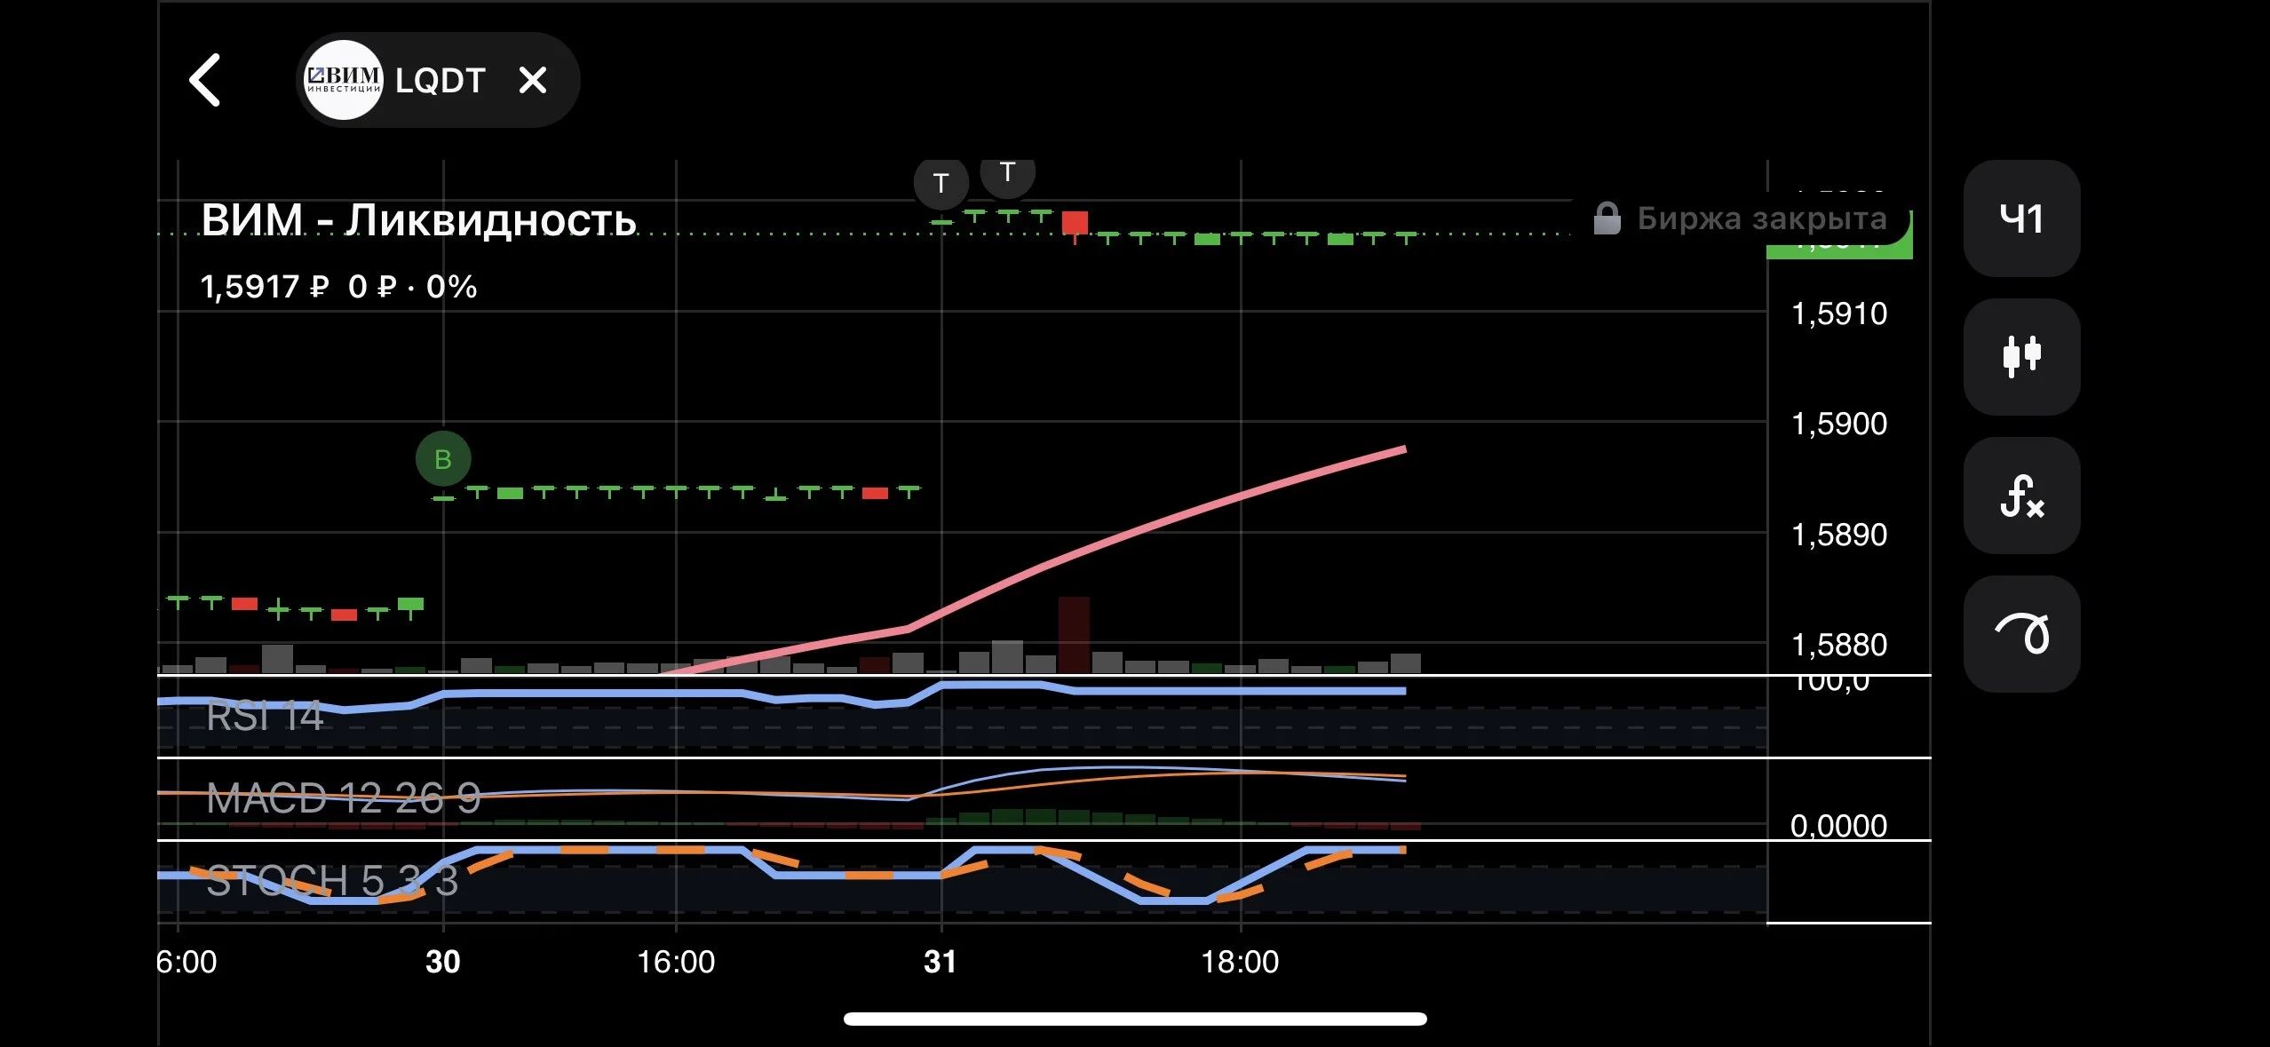Tap the 0 ₽ · 0% change value
The image size is (2270, 1047).
coord(413,287)
